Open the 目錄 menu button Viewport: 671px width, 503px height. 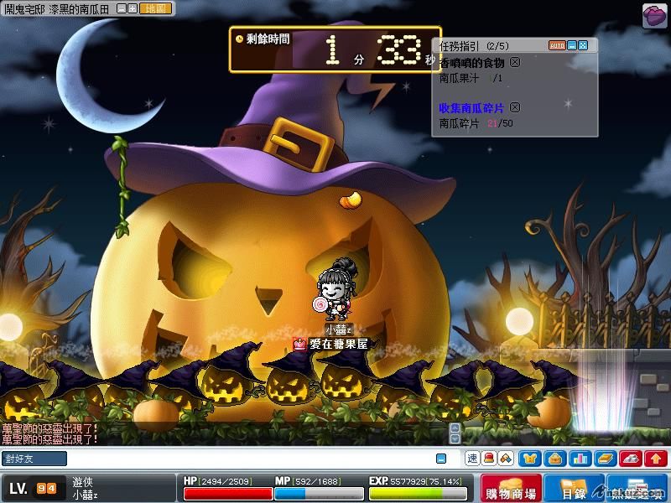[x=574, y=488]
